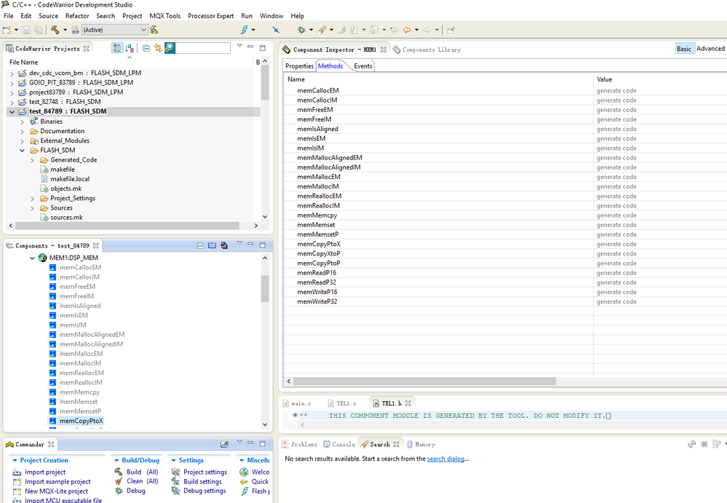The image size is (727, 503).
Task: Click the search dialog link
Action: pos(445,459)
